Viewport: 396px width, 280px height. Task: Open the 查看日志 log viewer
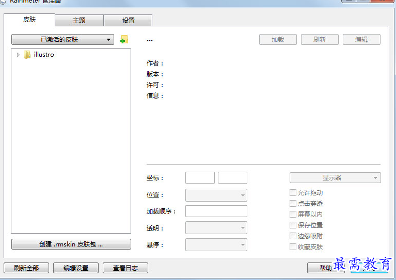(x=125, y=268)
